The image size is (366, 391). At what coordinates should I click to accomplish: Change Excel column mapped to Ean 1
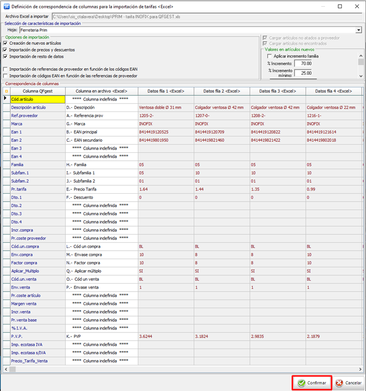point(102,132)
